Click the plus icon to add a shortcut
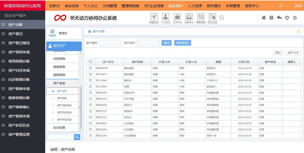Image resolution: width=304 pixels, height=153 pixels. point(221,18)
